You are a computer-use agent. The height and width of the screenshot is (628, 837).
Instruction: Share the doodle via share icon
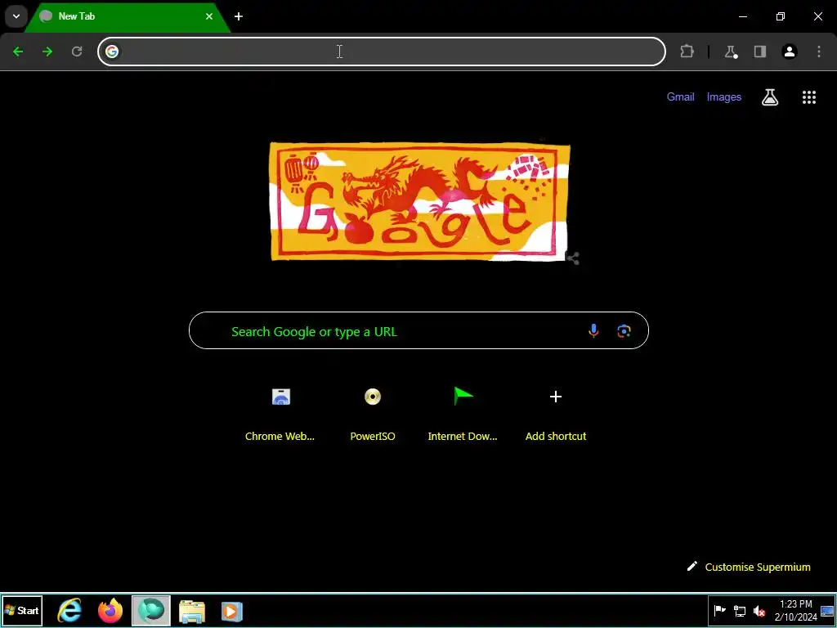click(x=573, y=259)
